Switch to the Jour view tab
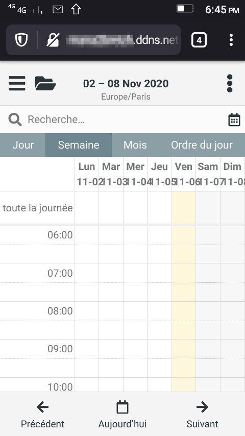Screen dimensions: 245x436 coord(23,145)
